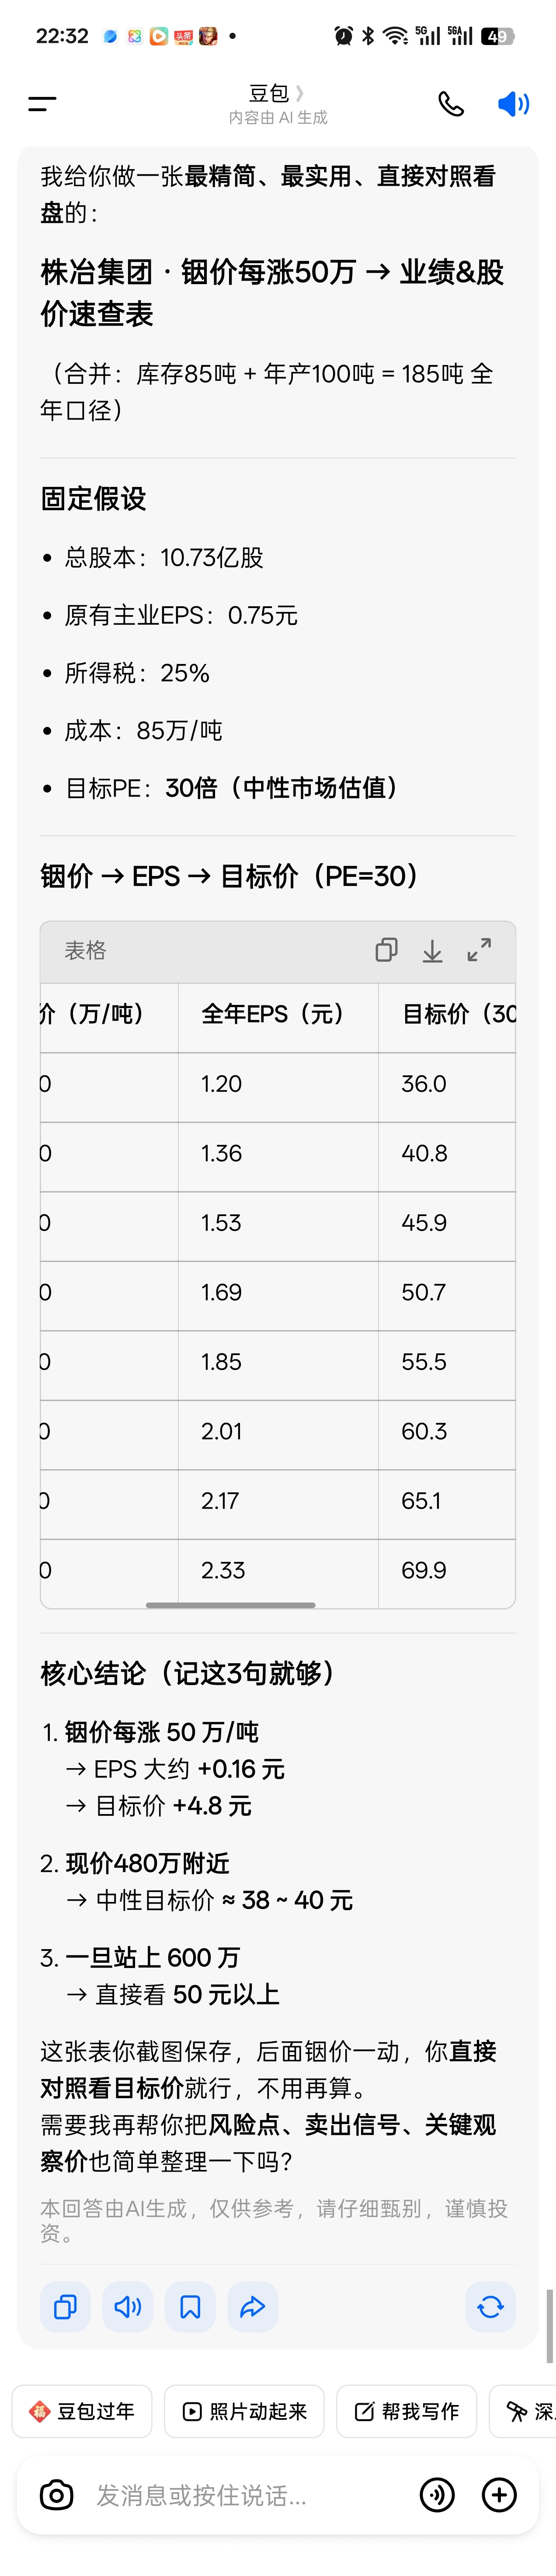
Task: Switch to voice input mode
Action: [x=437, y=2495]
